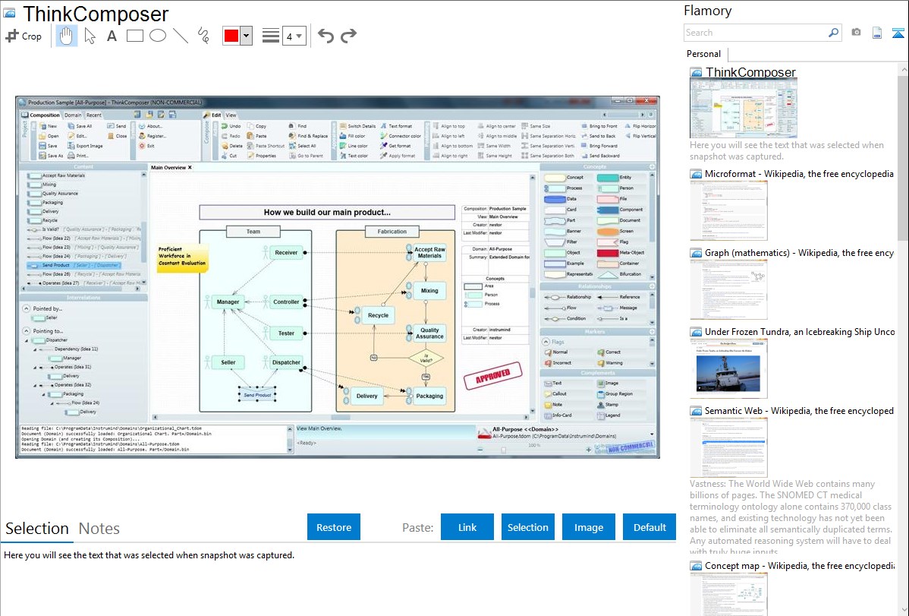Open the Semantic Web snapshot thumbnail
909x616 pixels.
click(x=728, y=447)
